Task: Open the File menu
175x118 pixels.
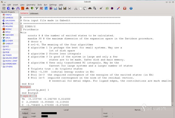Action: [x=4, y=5]
